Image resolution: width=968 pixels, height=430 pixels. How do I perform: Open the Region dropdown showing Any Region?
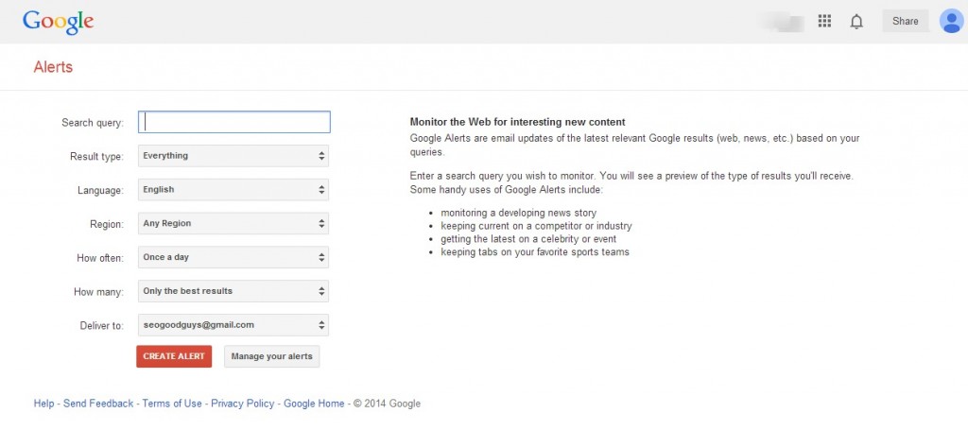click(x=233, y=224)
